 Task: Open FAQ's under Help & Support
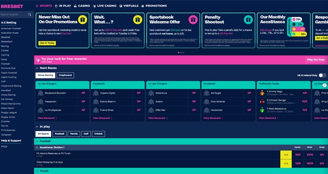(x=4, y=146)
